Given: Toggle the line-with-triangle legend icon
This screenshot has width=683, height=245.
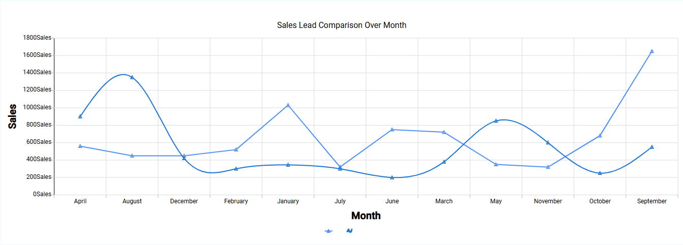Looking at the screenshot, I should point(329,231).
